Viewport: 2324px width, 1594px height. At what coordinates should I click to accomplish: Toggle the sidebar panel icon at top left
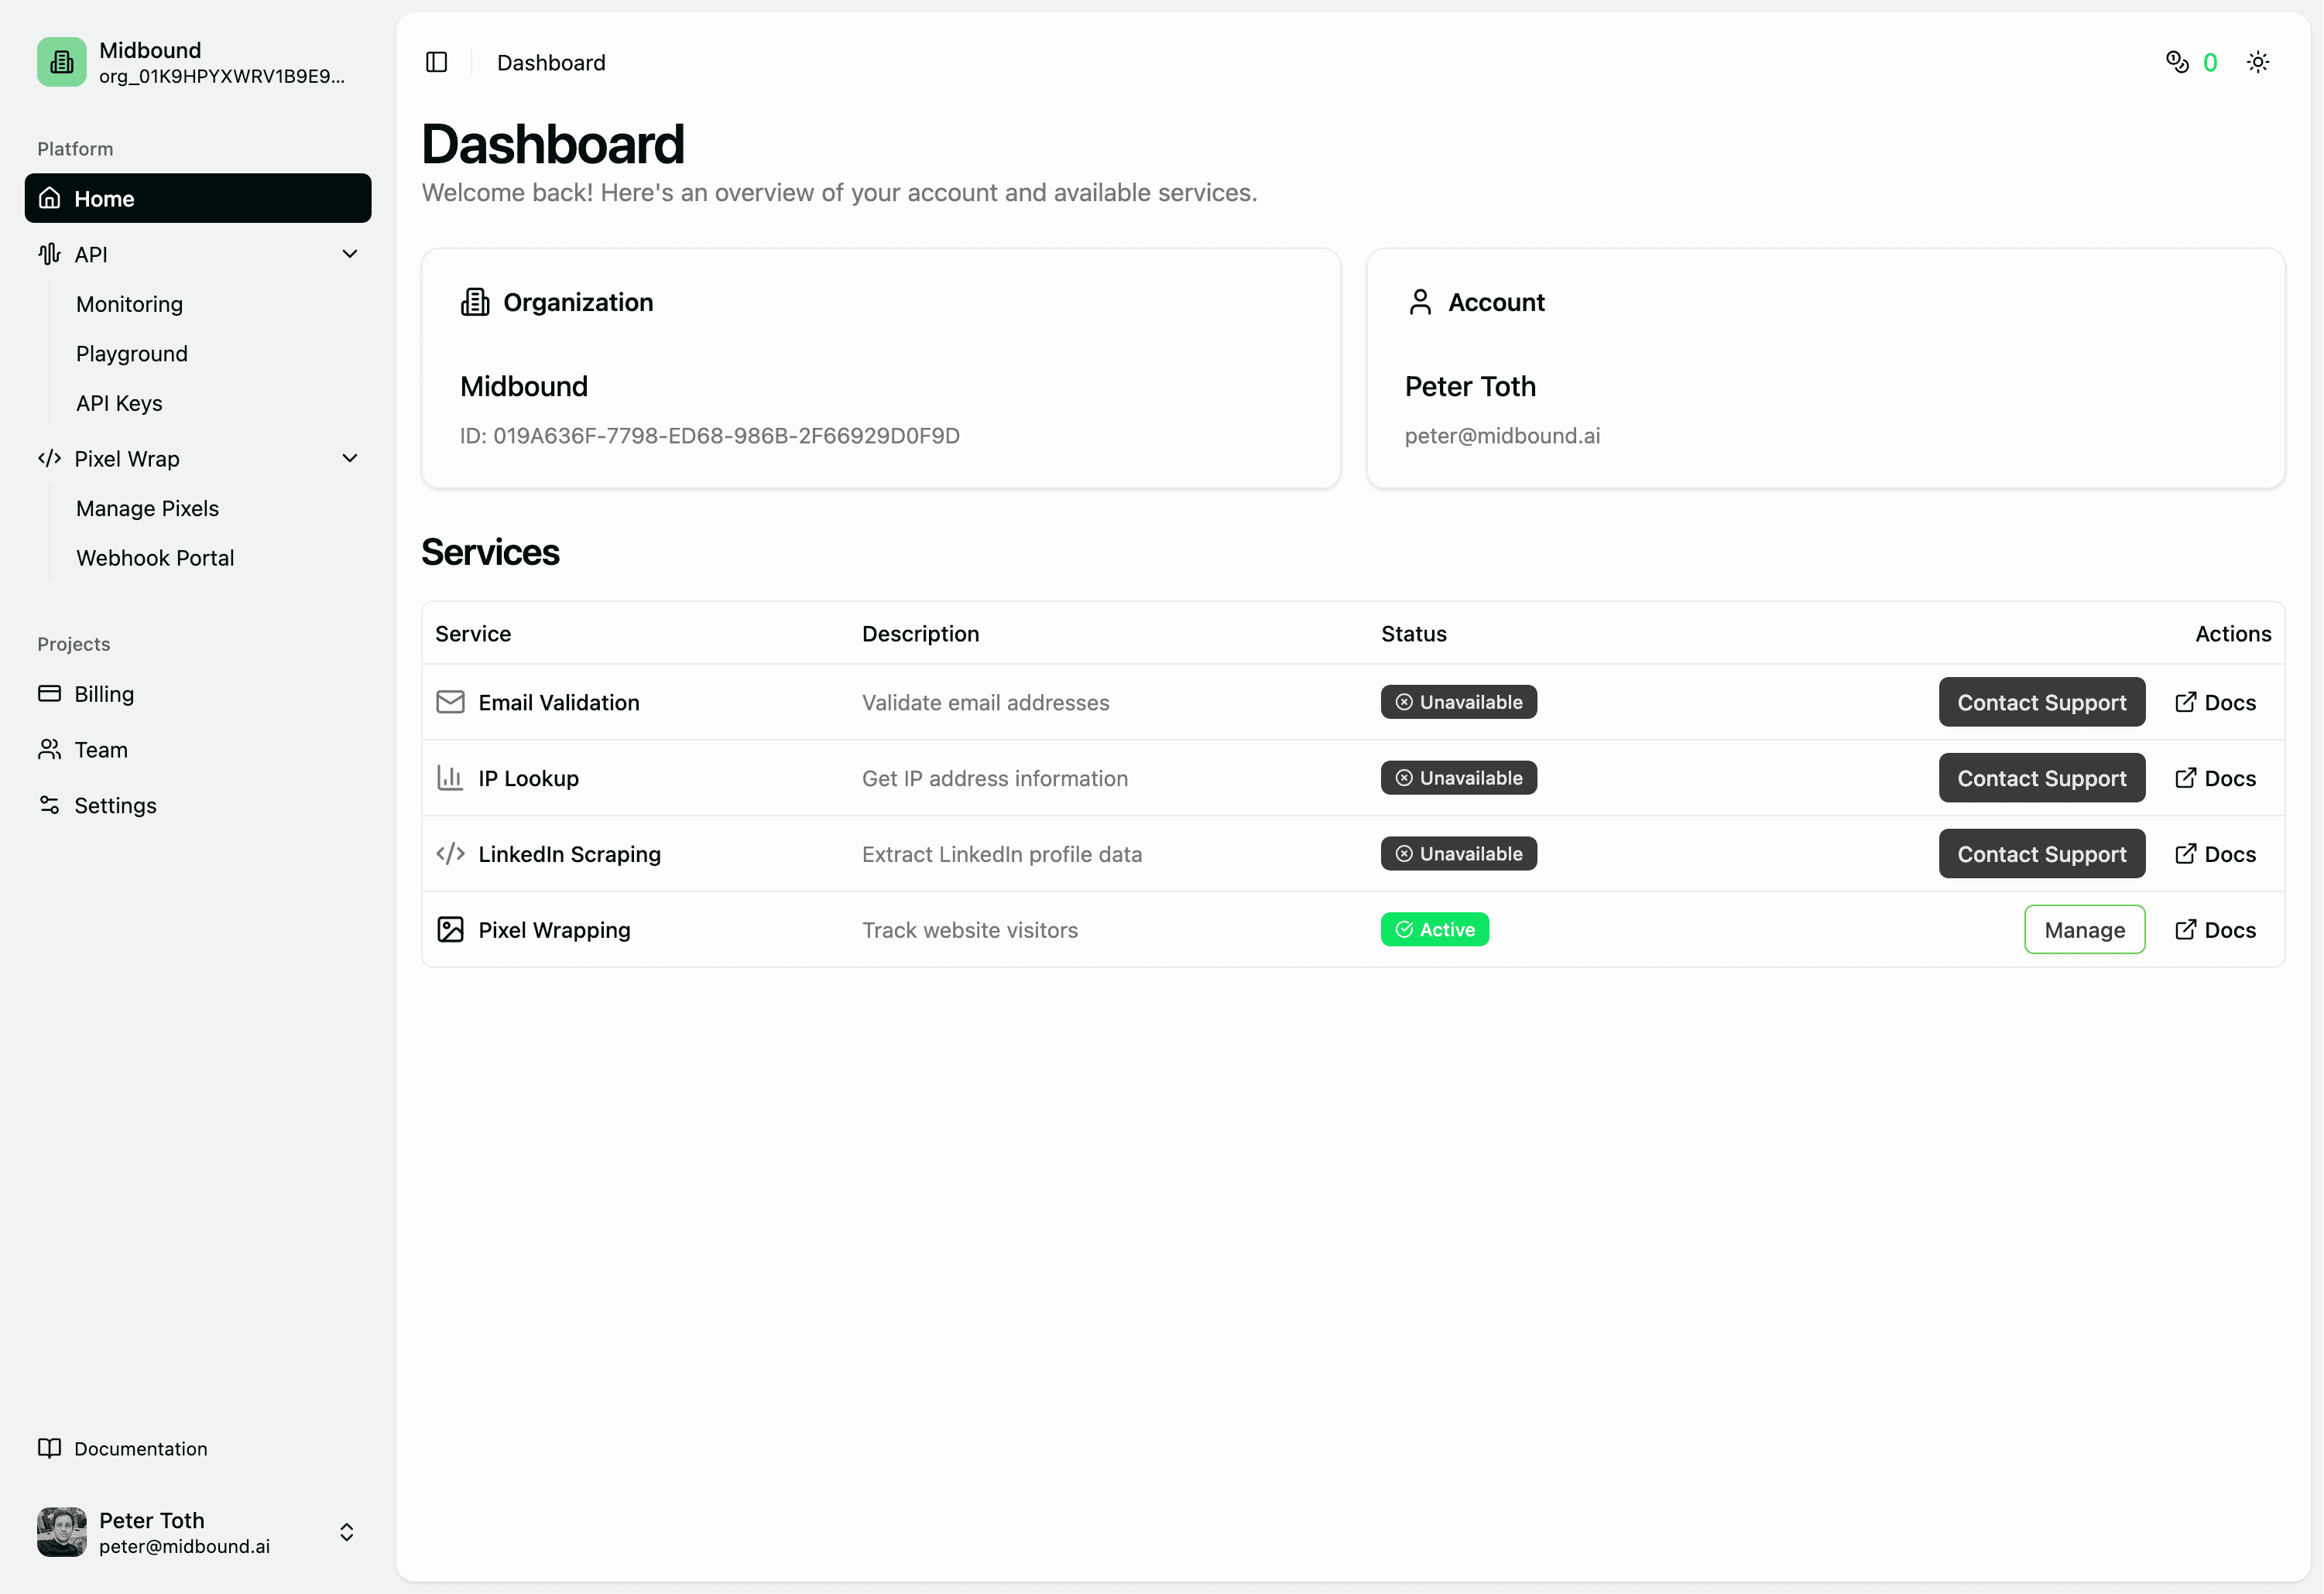[x=436, y=62]
